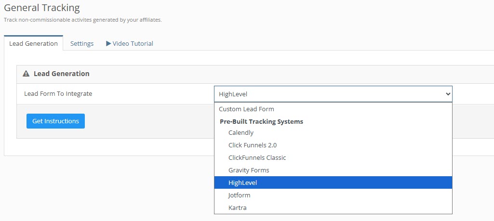This screenshot has height=221, width=494.
Task: Pick Jotform from the dropdown list
Action: tap(333, 195)
